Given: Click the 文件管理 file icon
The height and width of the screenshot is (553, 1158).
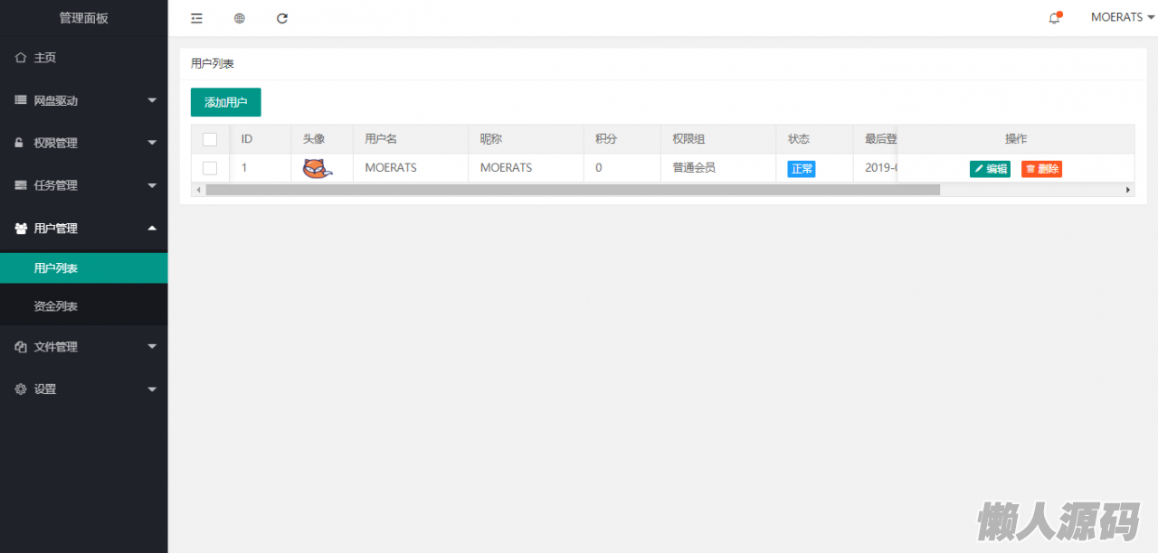Looking at the screenshot, I should [21, 346].
